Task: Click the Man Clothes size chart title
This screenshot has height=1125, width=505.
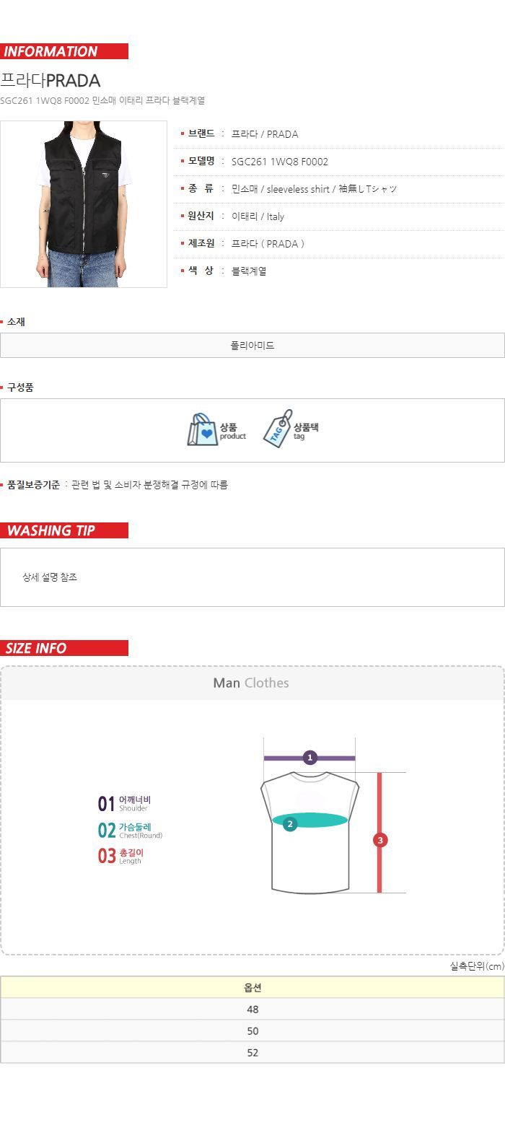Action: tap(251, 683)
